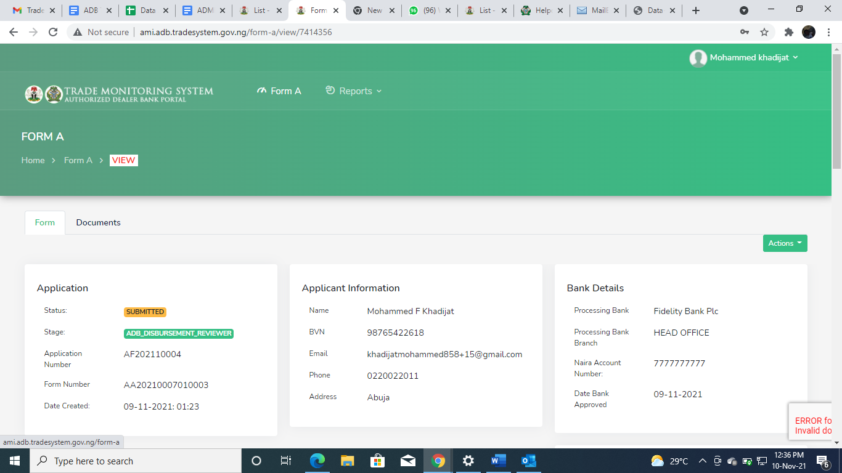Open Settings gear on taskbar
Screen dimensions: 842x473
pyautogui.click(x=468, y=461)
